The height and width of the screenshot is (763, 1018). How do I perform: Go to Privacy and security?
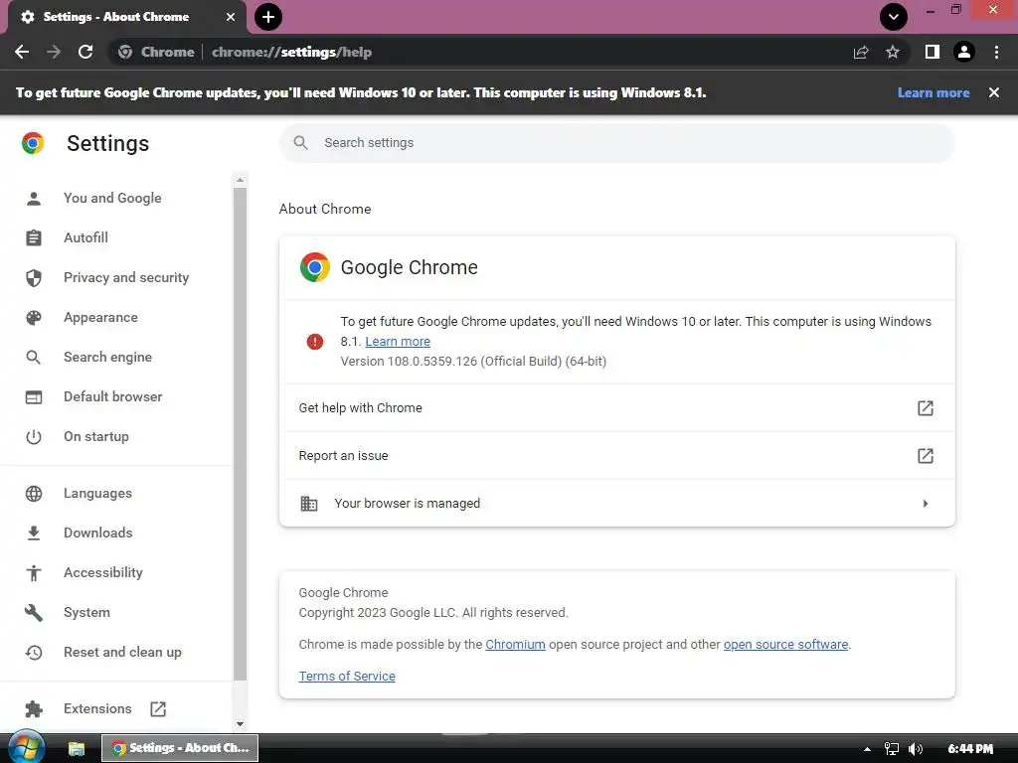[126, 278]
